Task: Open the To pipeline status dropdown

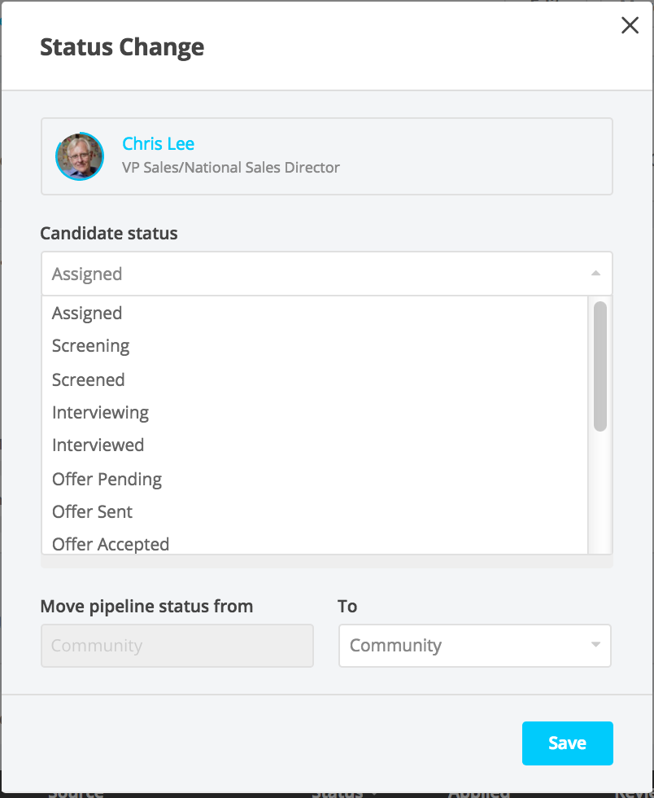Action: point(464,646)
